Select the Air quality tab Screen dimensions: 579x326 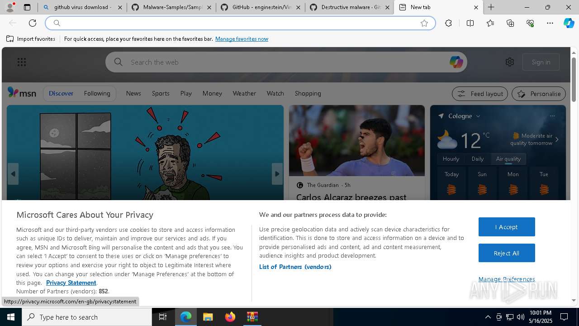(508, 158)
